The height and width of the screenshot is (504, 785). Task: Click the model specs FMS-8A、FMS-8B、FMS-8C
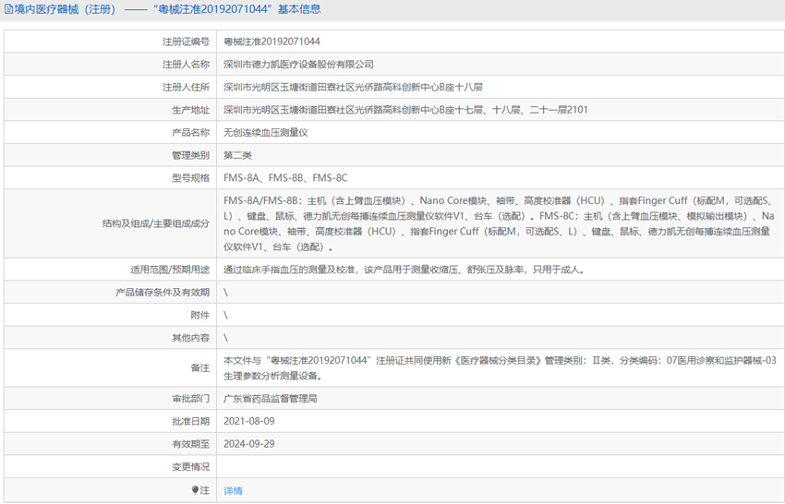[285, 177]
